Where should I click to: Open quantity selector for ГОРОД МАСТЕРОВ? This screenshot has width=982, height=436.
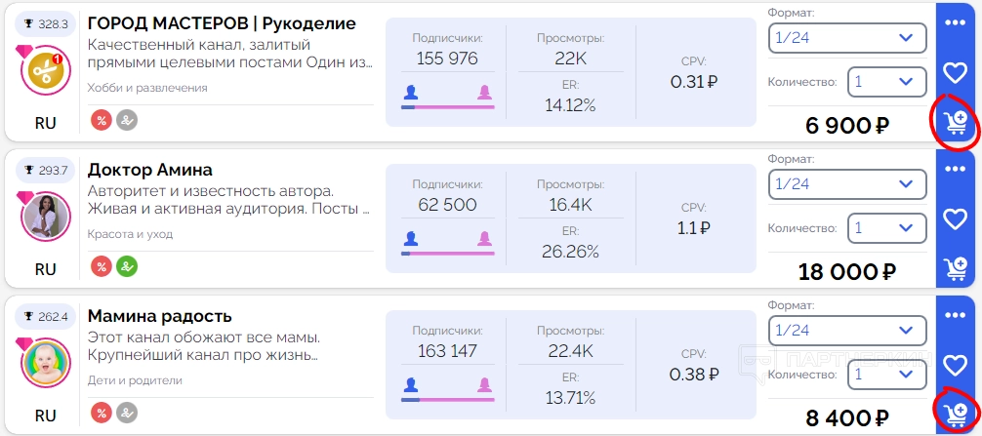click(886, 82)
